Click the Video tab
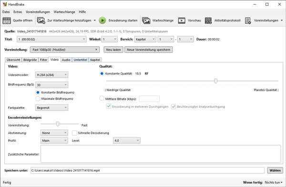 point(54,60)
